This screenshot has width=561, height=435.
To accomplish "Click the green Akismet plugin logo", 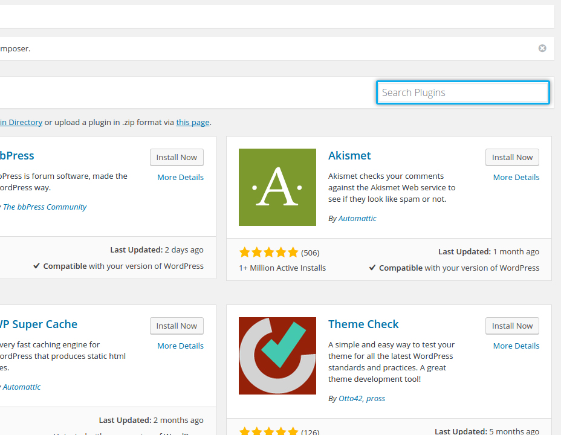I will click(277, 187).
